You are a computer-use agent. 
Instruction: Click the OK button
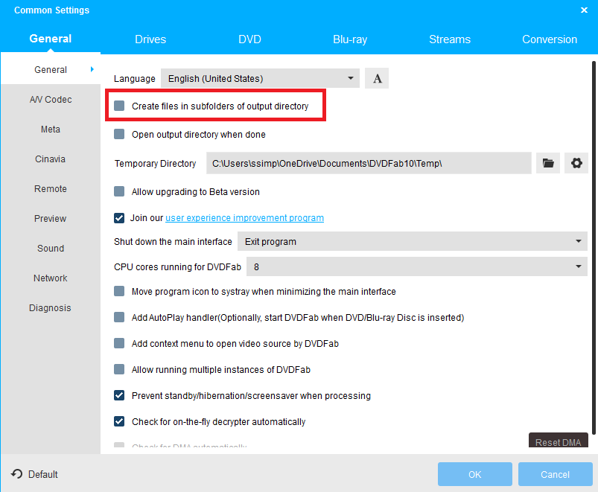pos(474,474)
